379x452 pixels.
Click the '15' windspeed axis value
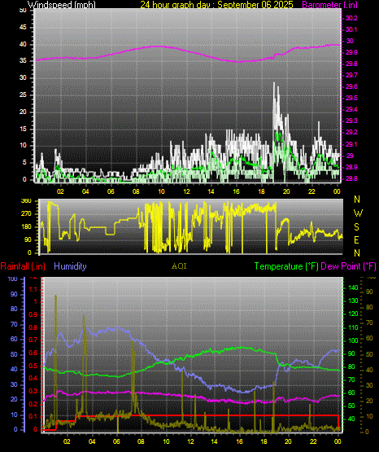23,129
